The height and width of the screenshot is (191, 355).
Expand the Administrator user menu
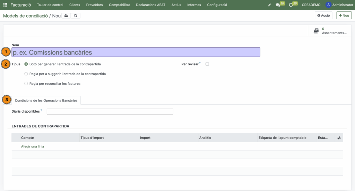(339, 5)
